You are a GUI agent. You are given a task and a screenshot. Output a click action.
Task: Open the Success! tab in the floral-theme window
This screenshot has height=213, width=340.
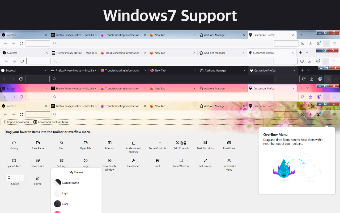24,106
